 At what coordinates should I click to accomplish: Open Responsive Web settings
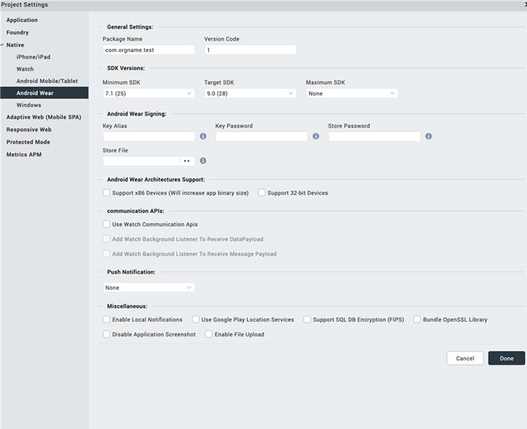29,130
